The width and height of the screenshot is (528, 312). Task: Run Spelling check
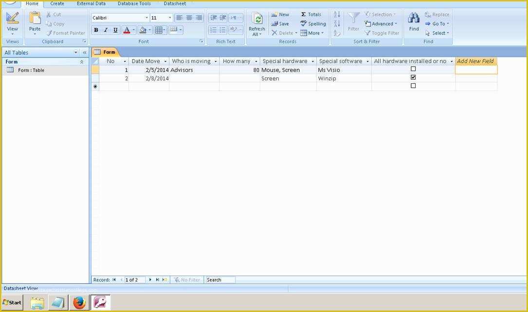pyautogui.click(x=313, y=24)
